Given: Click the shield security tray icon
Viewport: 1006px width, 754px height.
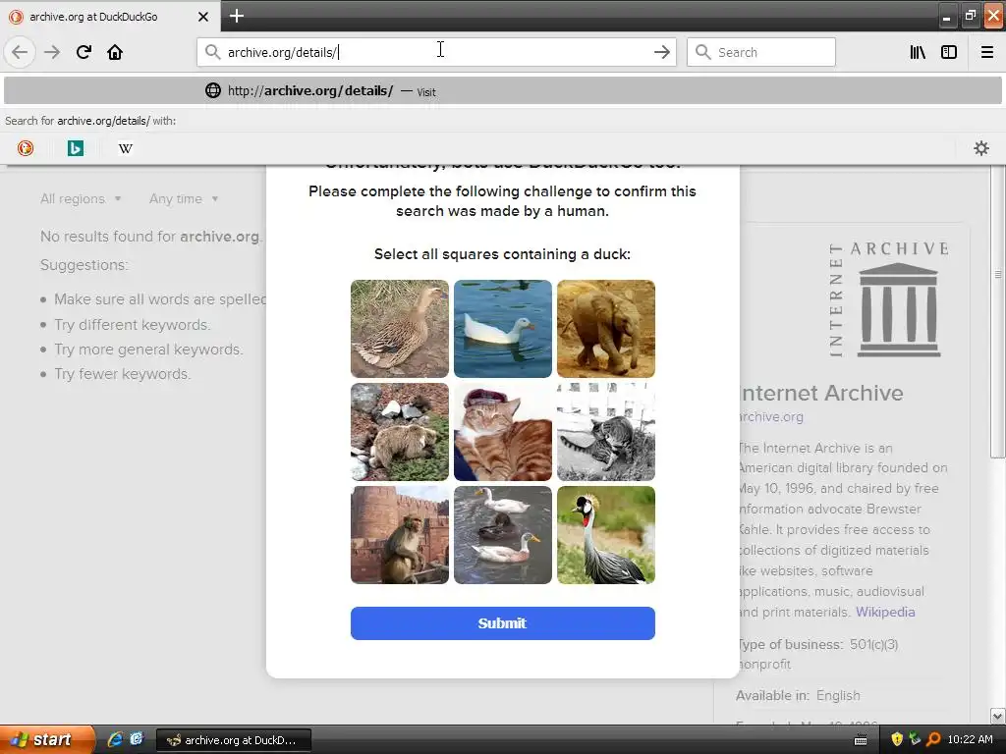Looking at the screenshot, I should coord(897,740).
